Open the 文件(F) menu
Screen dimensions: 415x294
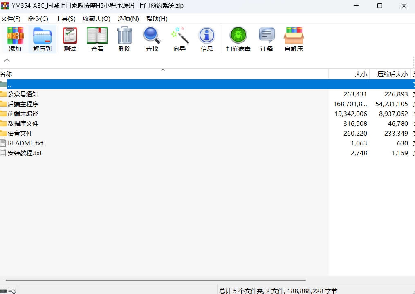pyautogui.click(x=11, y=18)
